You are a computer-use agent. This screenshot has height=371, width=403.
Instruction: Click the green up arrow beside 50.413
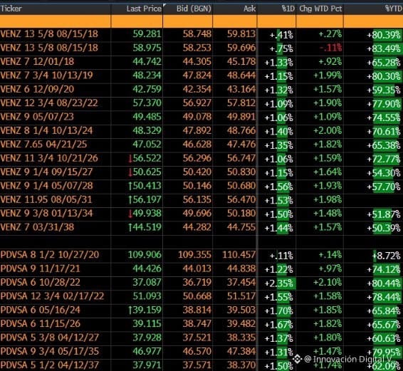(130, 186)
